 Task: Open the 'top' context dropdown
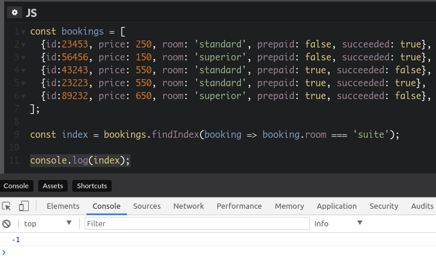(x=48, y=223)
